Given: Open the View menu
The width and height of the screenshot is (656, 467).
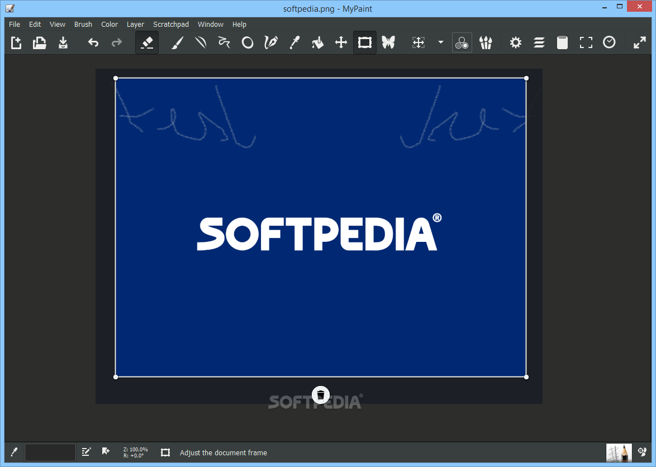Looking at the screenshot, I should click(58, 24).
